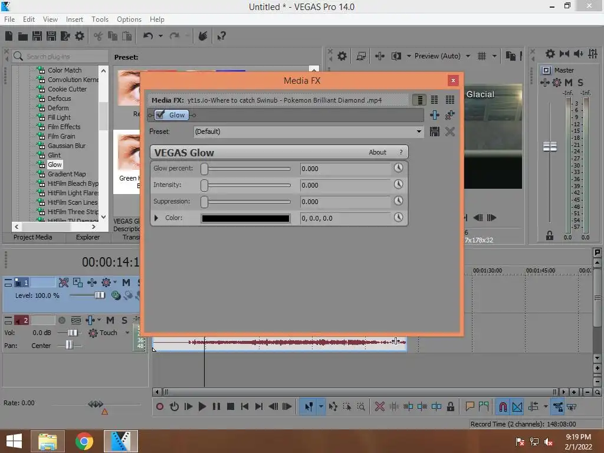
Task: Select Color Match in plug-in list
Action: pos(64,70)
